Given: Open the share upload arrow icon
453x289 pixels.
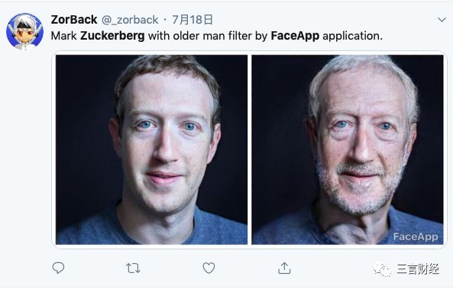Looking at the screenshot, I should 284,268.
